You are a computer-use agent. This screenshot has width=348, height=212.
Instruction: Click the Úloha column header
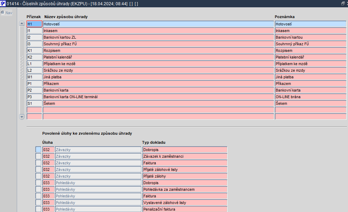pos(47,142)
